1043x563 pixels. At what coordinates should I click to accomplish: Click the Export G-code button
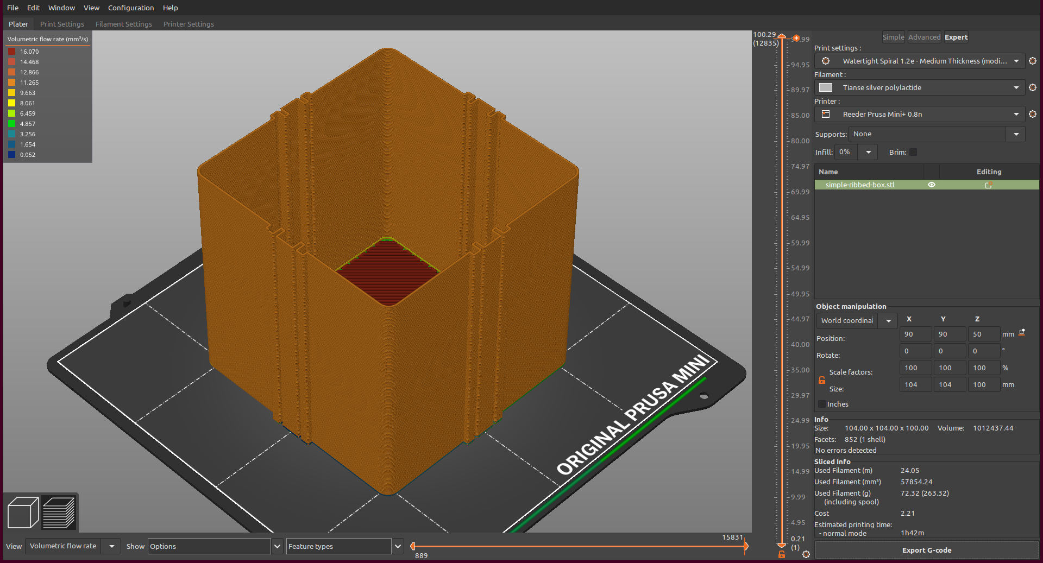[x=927, y=550]
